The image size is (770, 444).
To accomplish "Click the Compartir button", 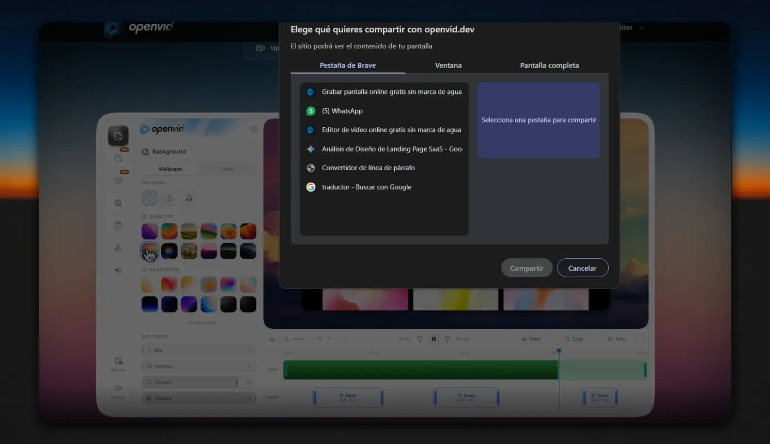I will pyautogui.click(x=527, y=268).
